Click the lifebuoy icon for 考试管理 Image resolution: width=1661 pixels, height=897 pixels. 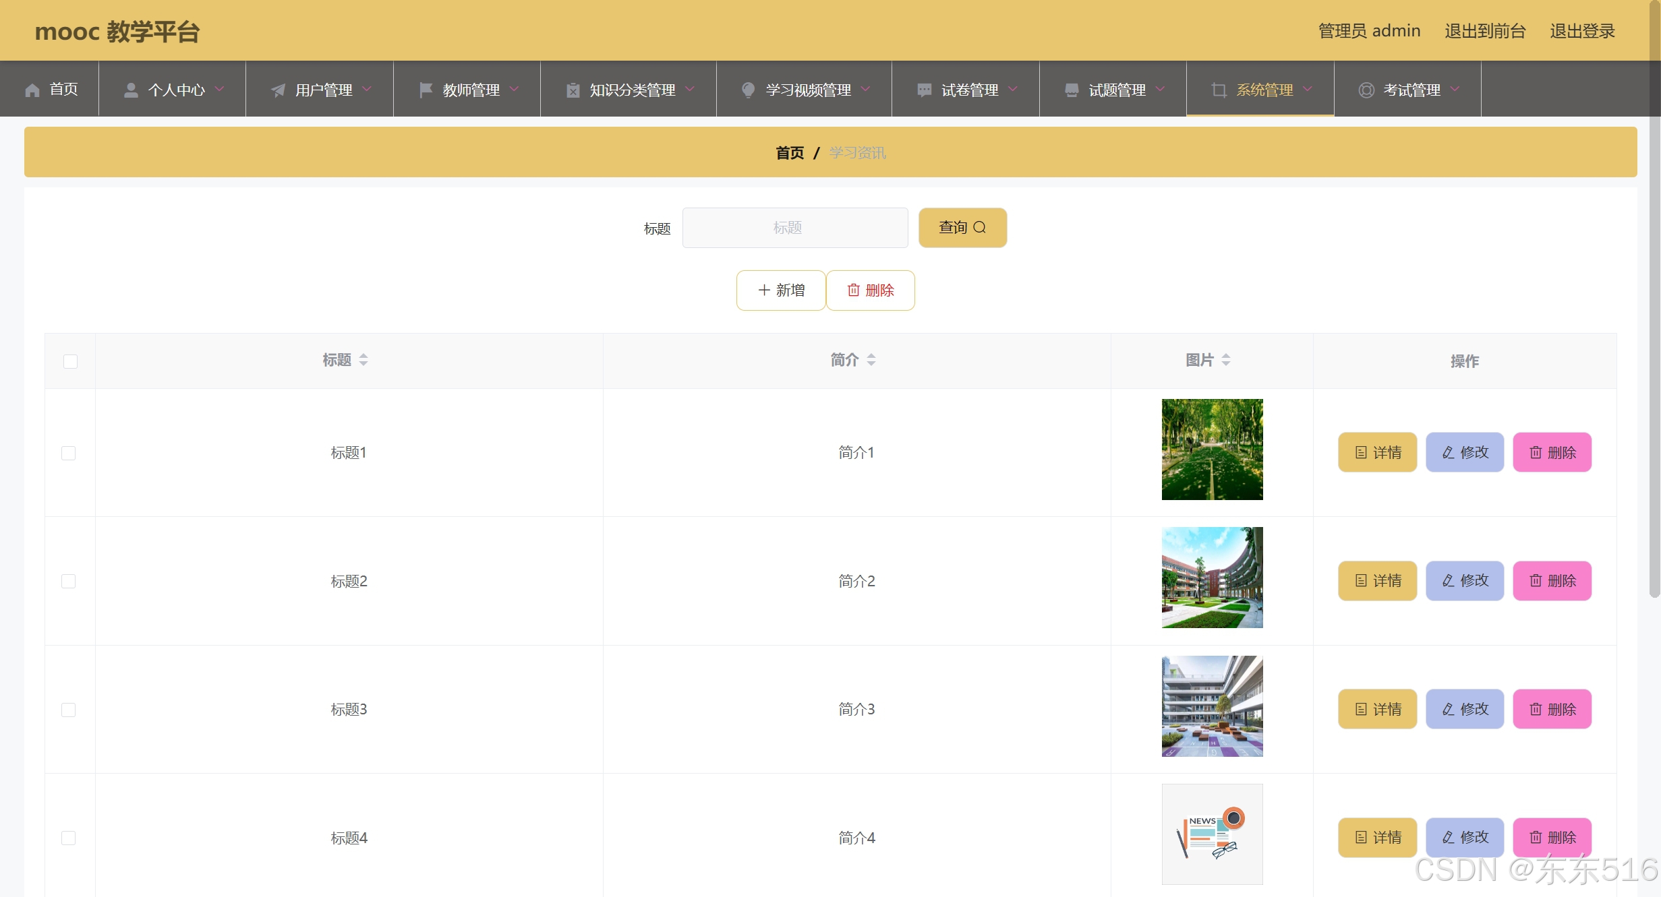coord(1366,90)
